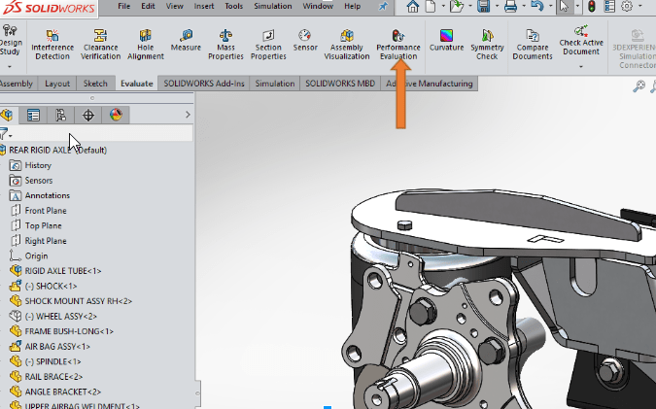The height and width of the screenshot is (409, 656).
Task: Create a New document icon
Action: point(430,6)
